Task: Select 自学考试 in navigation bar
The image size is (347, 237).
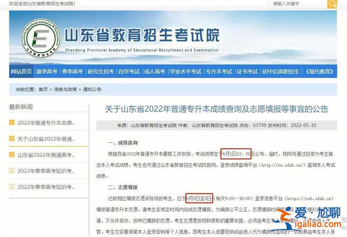Action: 129,72
